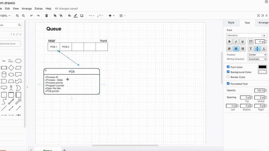Toggle the format panel icon
Screen dimensions: 269x151
(262, 16)
